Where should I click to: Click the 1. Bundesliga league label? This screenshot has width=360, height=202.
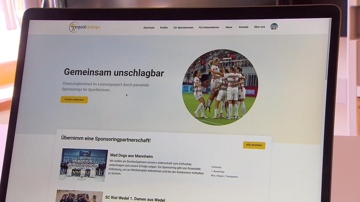(218, 171)
